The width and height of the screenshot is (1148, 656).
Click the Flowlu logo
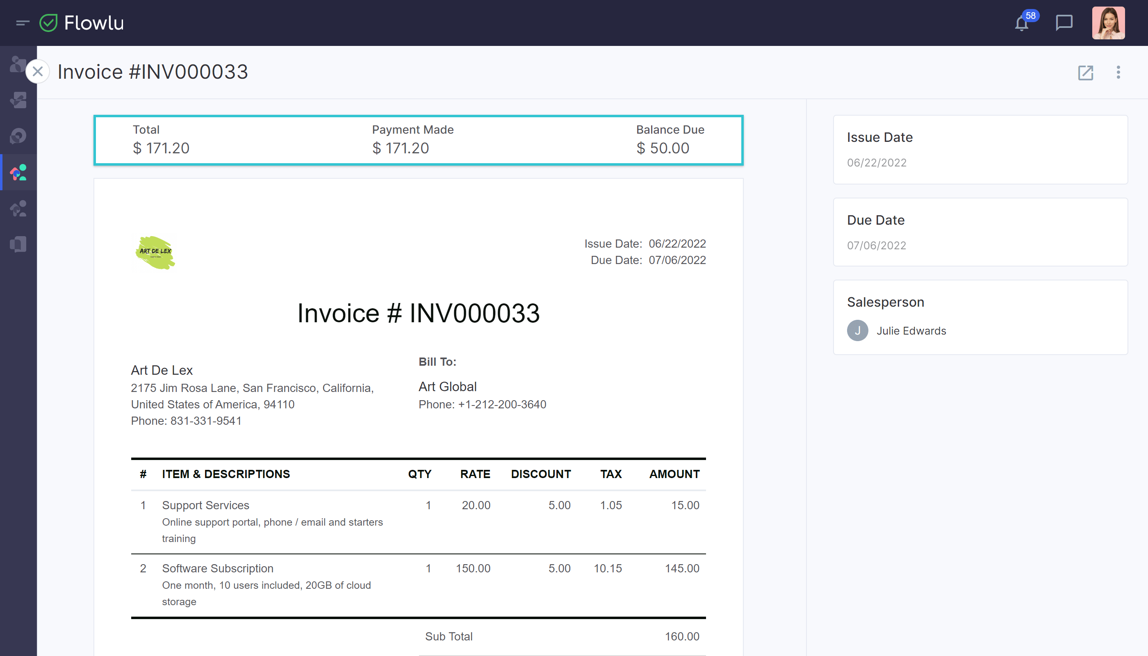pos(82,23)
